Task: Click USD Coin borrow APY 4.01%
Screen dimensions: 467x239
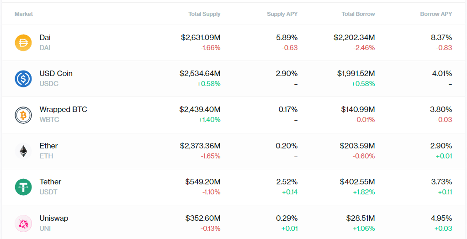Action: tap(442, 73)
